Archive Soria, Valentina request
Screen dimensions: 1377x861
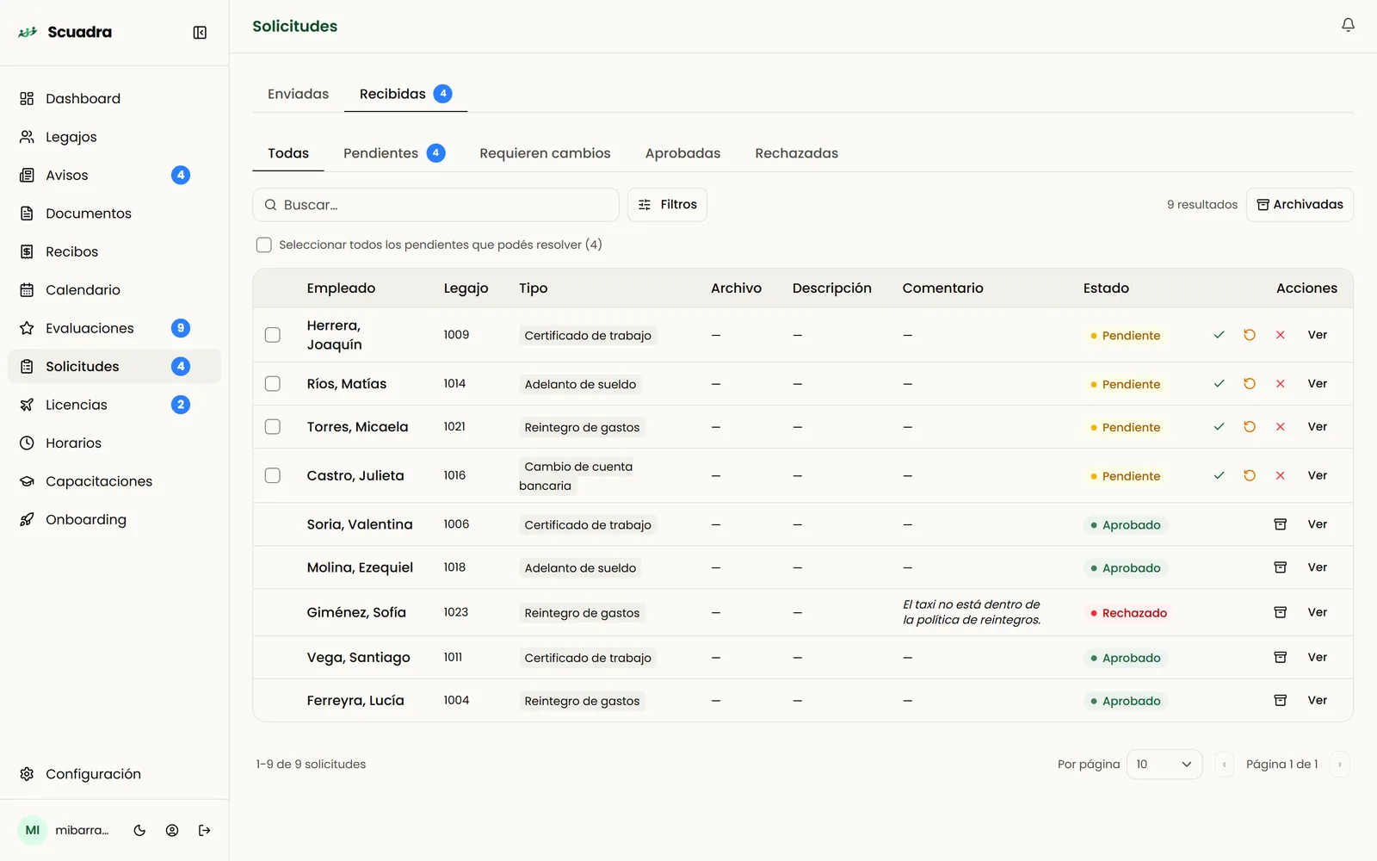click(1280, 524)
